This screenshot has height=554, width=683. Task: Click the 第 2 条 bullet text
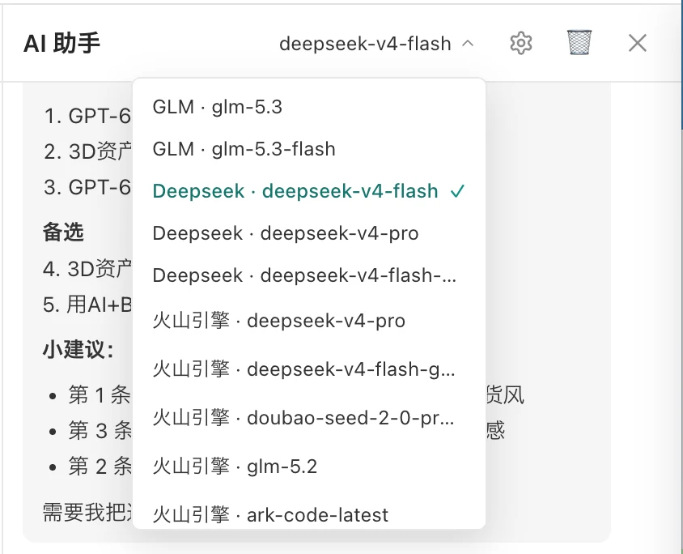click(x=100, y=466)
